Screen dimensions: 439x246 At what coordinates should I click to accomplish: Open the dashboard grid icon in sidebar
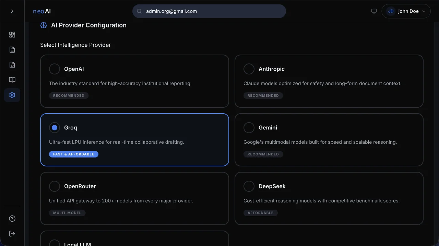[12, 35]
